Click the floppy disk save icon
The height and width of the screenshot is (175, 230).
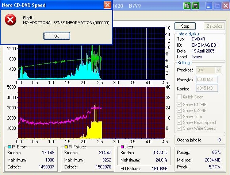point(196,6)
